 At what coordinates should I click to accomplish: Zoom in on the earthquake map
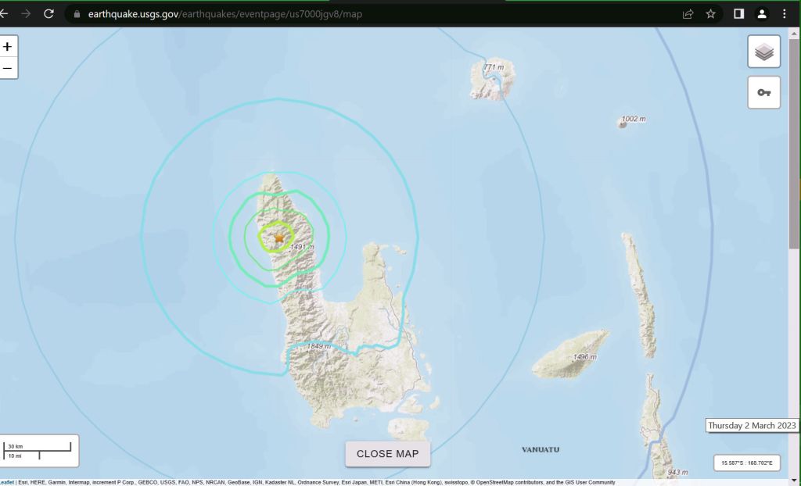[8, 46]
